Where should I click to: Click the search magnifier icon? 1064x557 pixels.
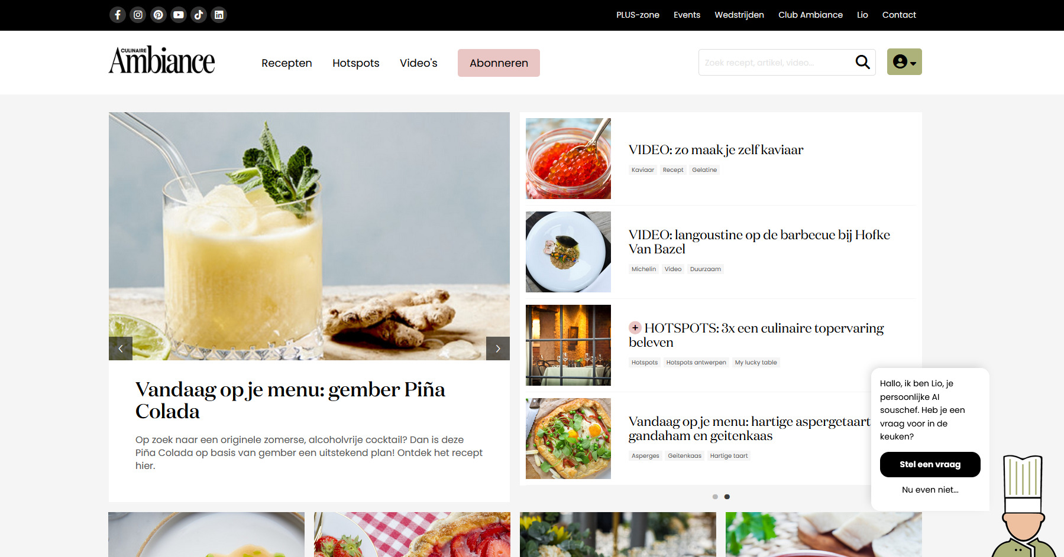pos(863,62)
